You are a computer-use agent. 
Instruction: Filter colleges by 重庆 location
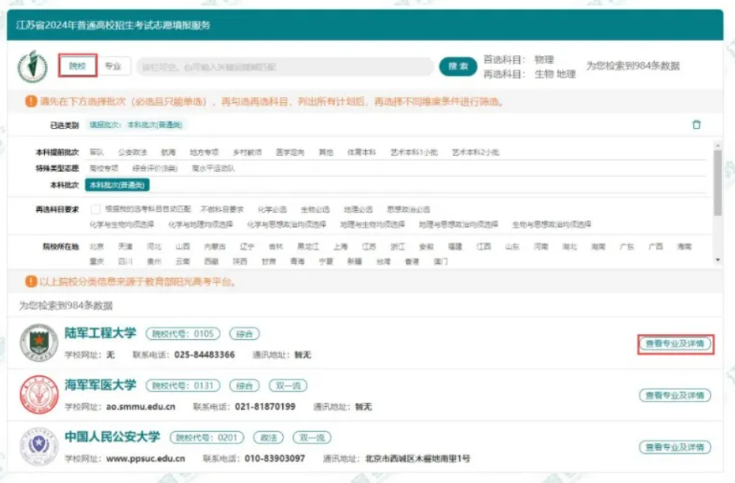pos(97,261)
